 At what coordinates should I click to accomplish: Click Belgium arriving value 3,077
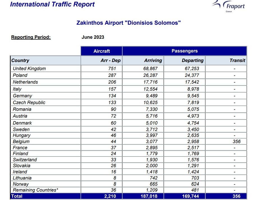(152, 142)
